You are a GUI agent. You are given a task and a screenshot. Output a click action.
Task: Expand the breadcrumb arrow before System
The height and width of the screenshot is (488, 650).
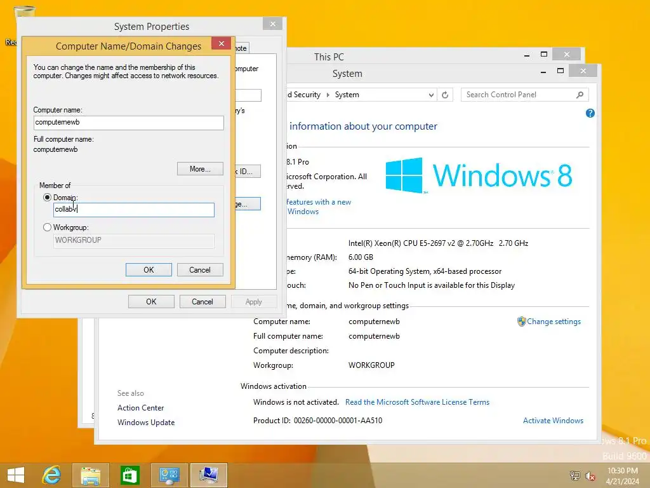[328, 95]
